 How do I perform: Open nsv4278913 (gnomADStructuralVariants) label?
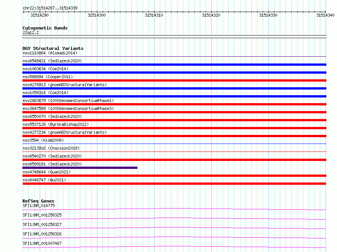pos(65,85)
